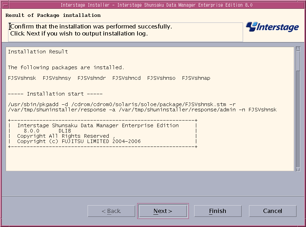Click the /usr/sbin/pkgadd command line
This screenshot has height=227, width=306.
(122, 104)
